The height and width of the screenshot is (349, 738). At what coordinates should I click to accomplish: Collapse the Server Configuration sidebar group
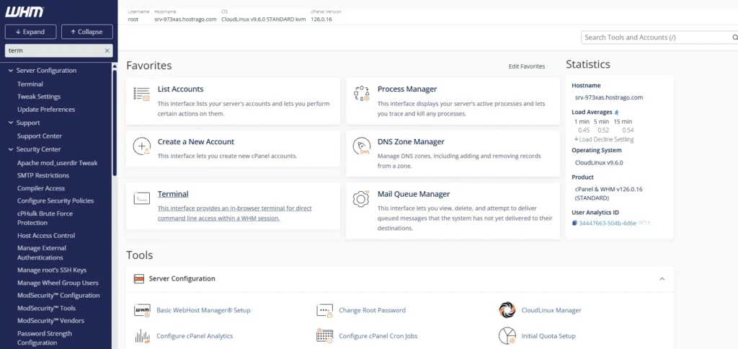[10, 71]
